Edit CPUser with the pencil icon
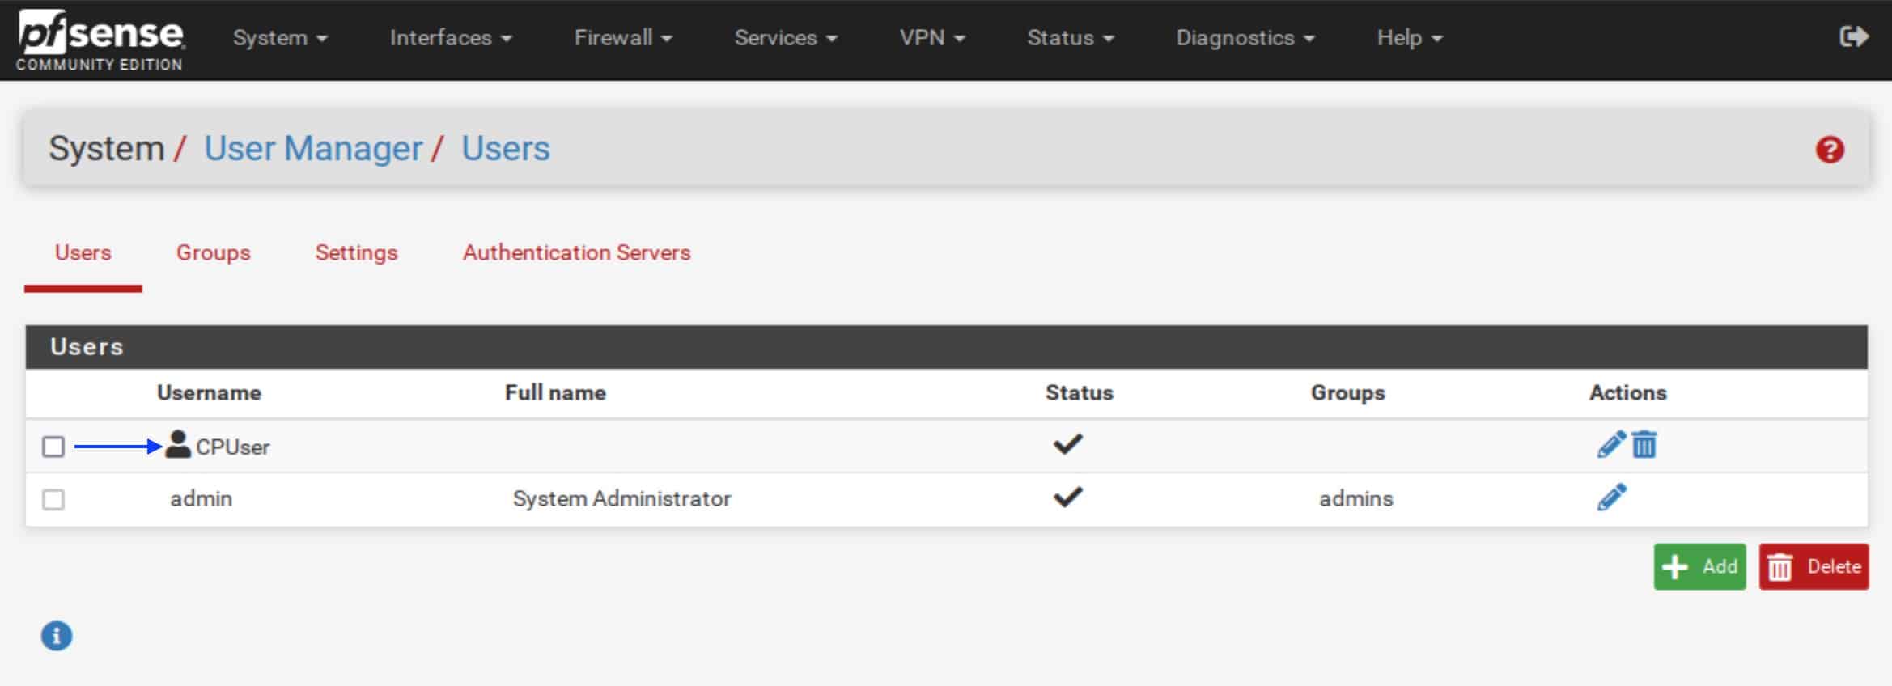 click(x=1611, y=444)
